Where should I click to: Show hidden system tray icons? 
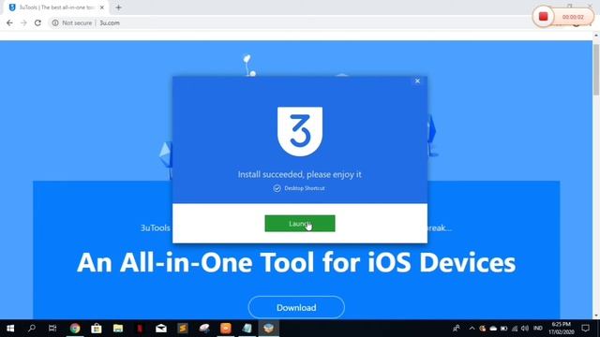point(472,329)
